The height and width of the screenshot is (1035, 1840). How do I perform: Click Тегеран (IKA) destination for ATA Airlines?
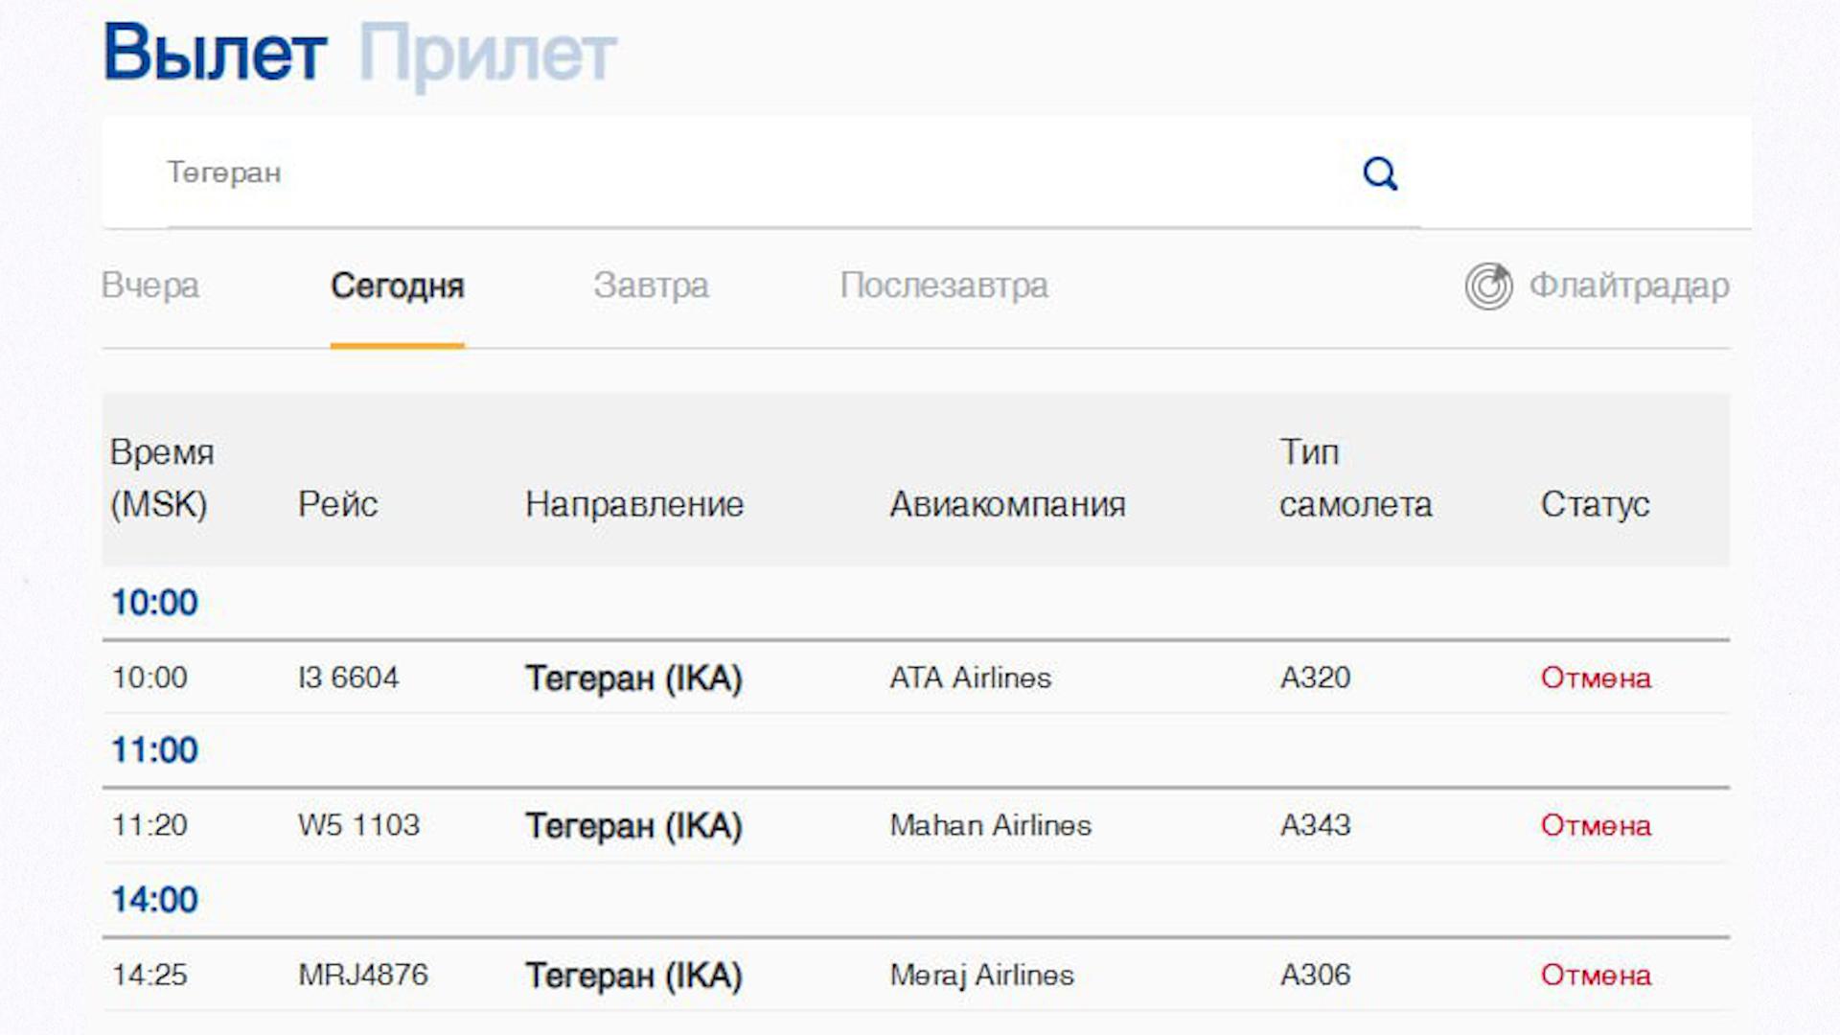point(633,678)
